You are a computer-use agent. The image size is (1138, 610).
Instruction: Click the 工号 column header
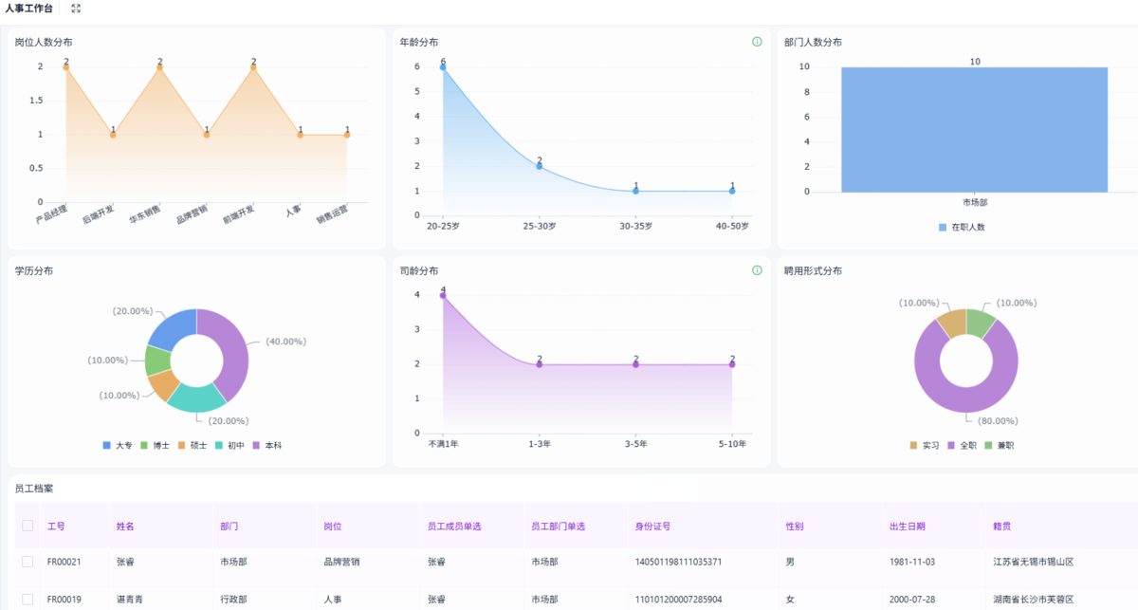(x=56, y=527)
